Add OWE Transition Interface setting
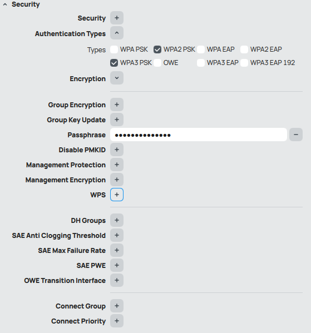The image size is (311, 333). [117, 280]
